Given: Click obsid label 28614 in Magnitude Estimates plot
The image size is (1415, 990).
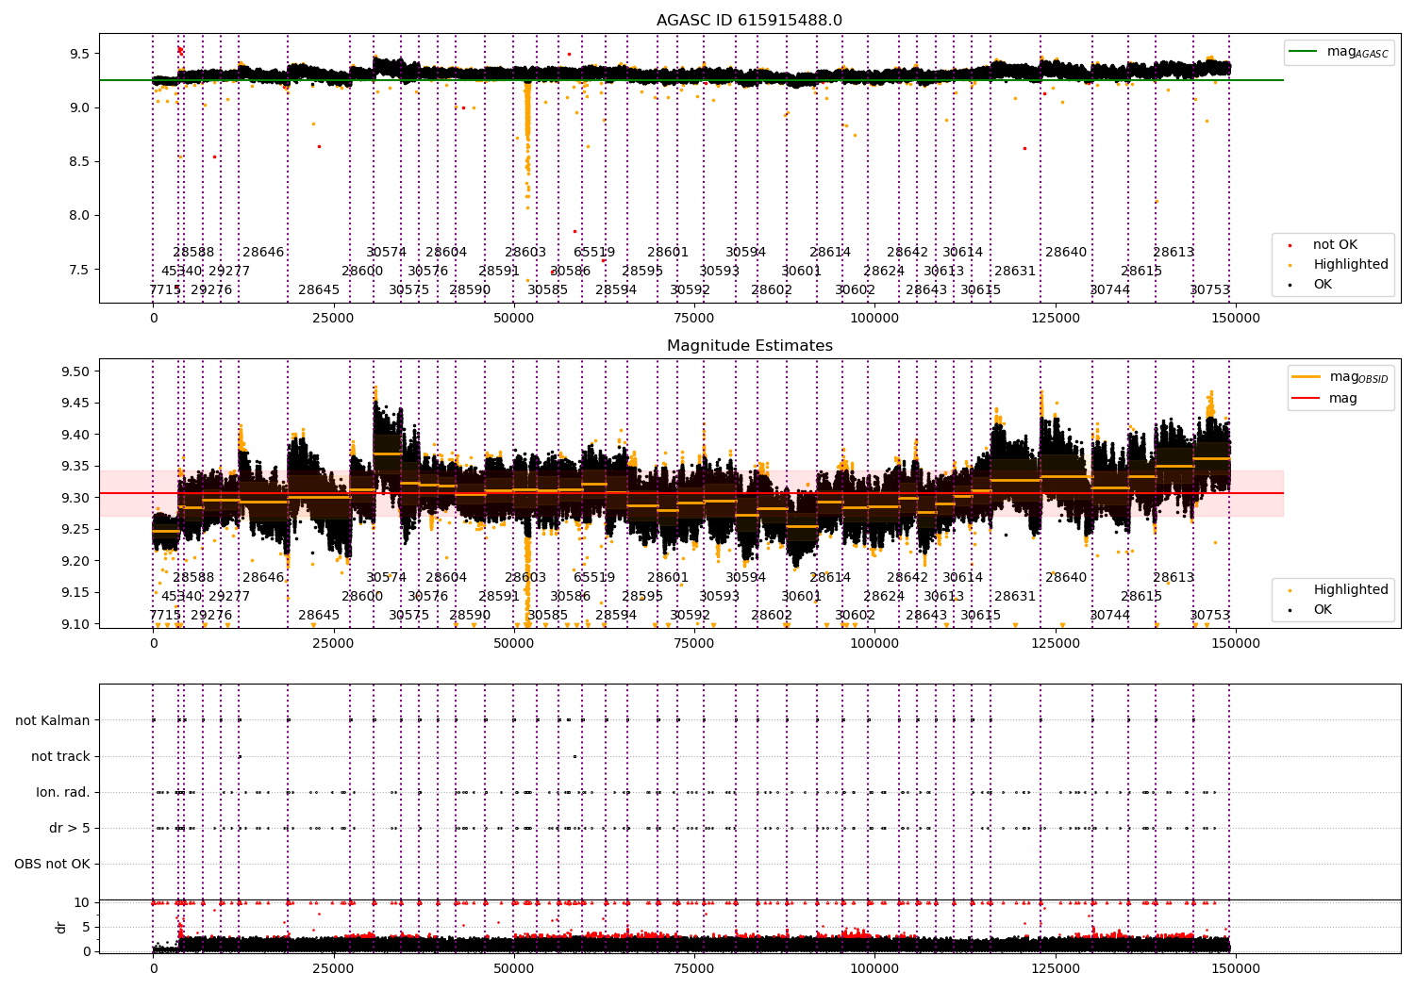Looking at the screenshot, I should [830, 578].
